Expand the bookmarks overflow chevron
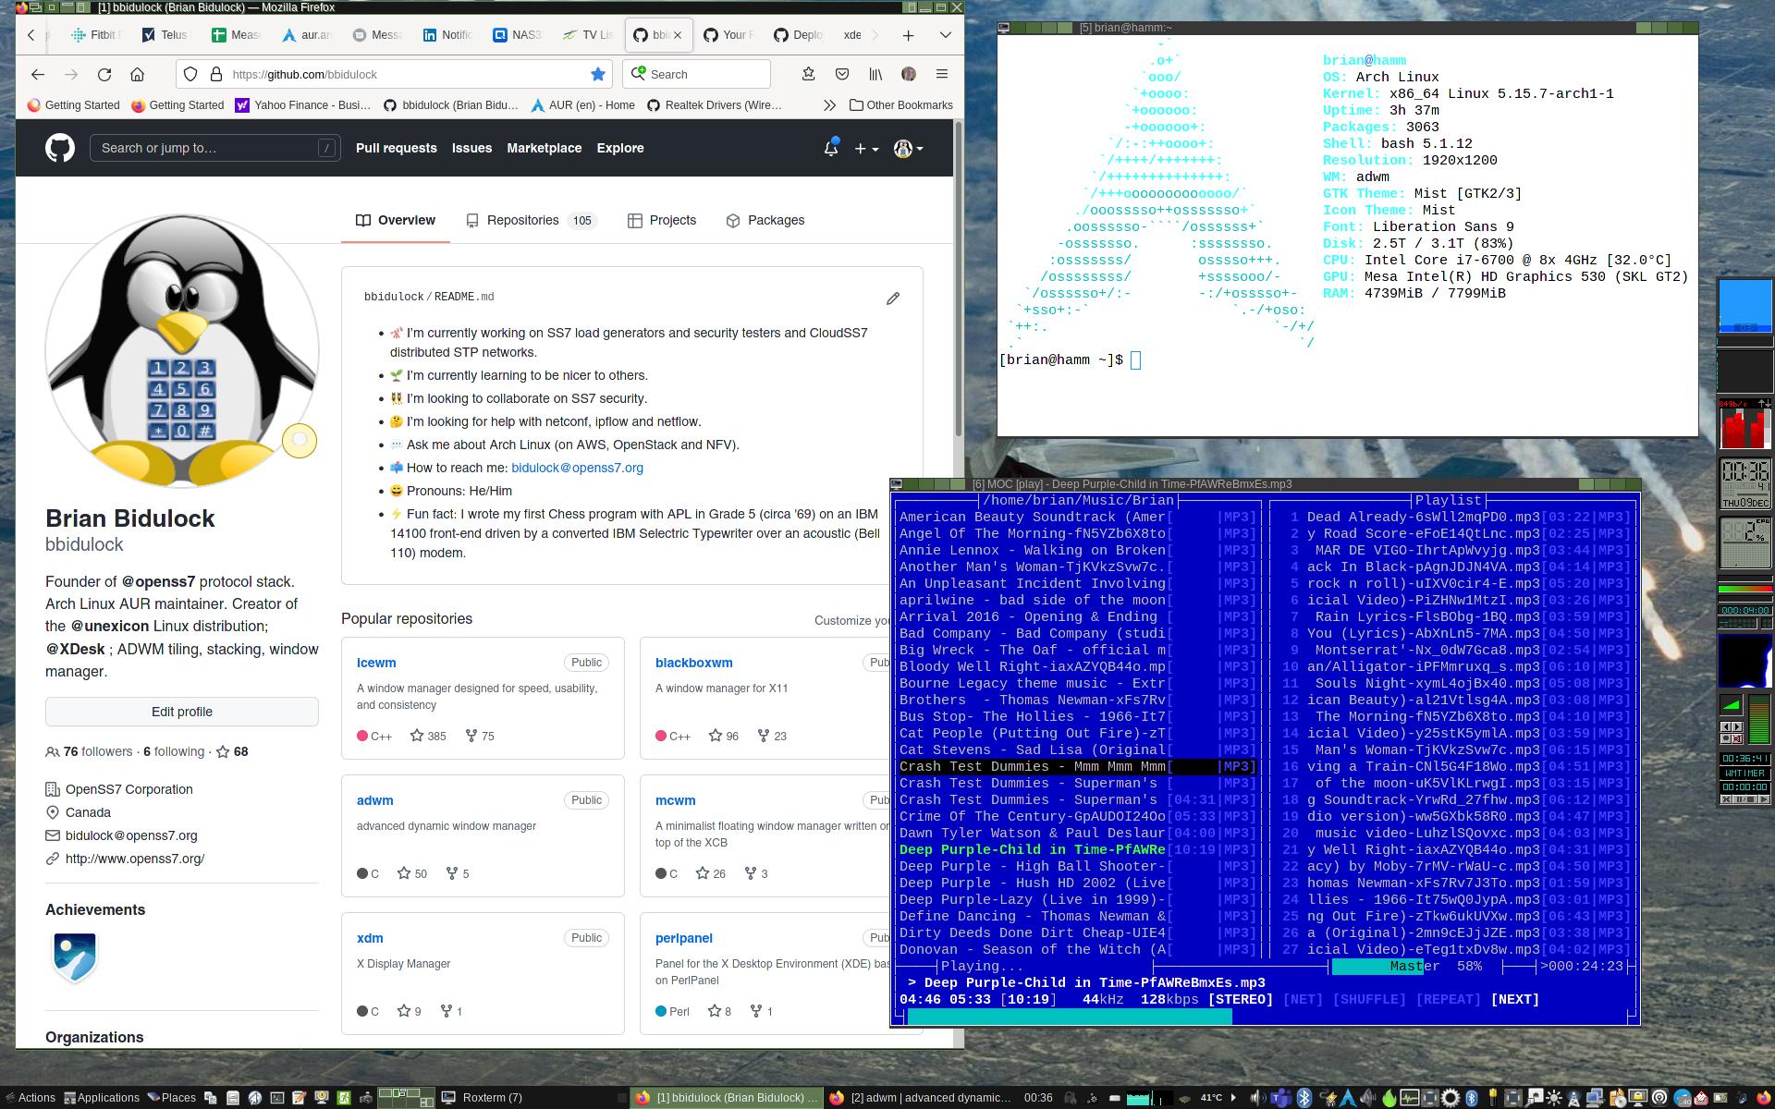 [829, 105]
